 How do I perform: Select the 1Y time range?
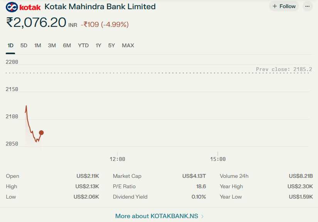point(98,45)
